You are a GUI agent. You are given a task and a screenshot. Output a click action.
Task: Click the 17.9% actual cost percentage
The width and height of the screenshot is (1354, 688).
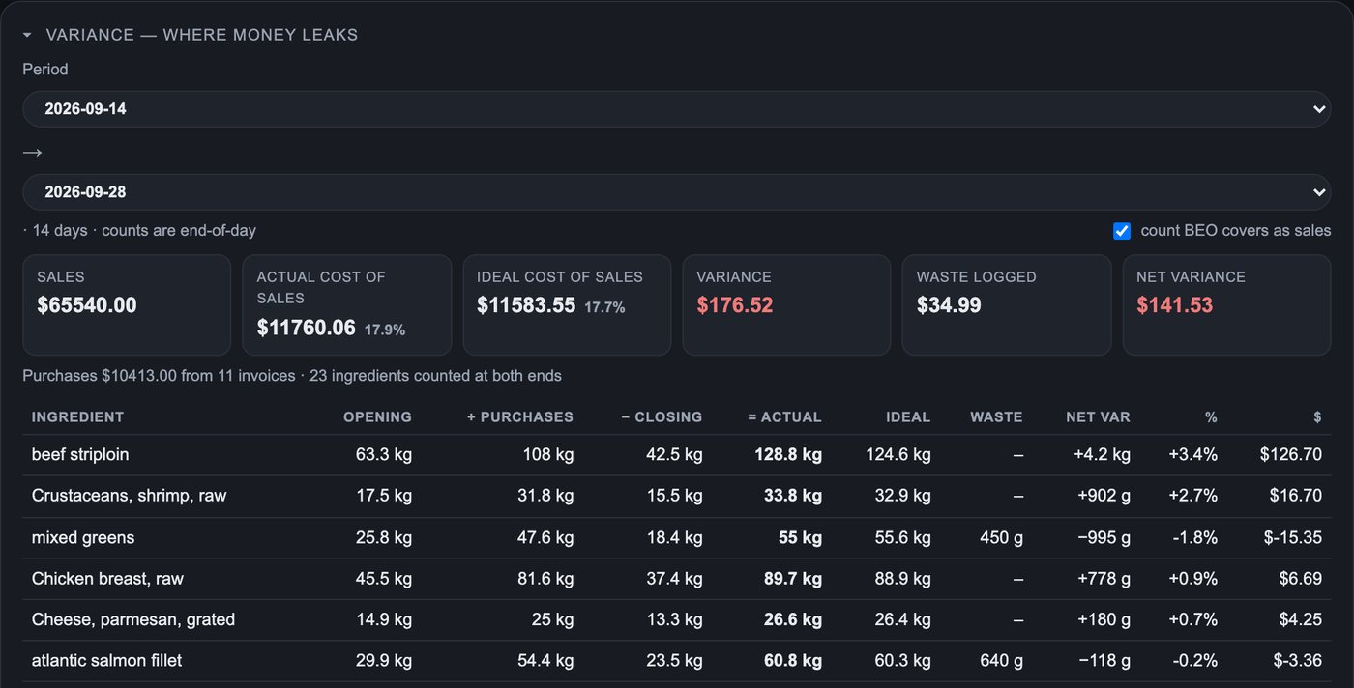pyautogui.click(x=385, y=330)
